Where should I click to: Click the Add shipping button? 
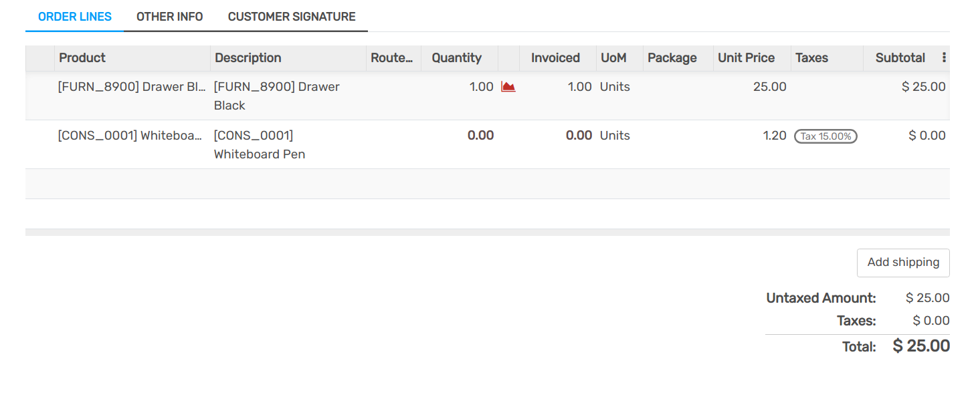tap(903, 263)
